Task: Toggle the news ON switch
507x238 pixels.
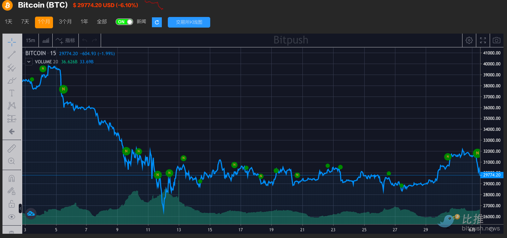Action: [x=124, y=22]
